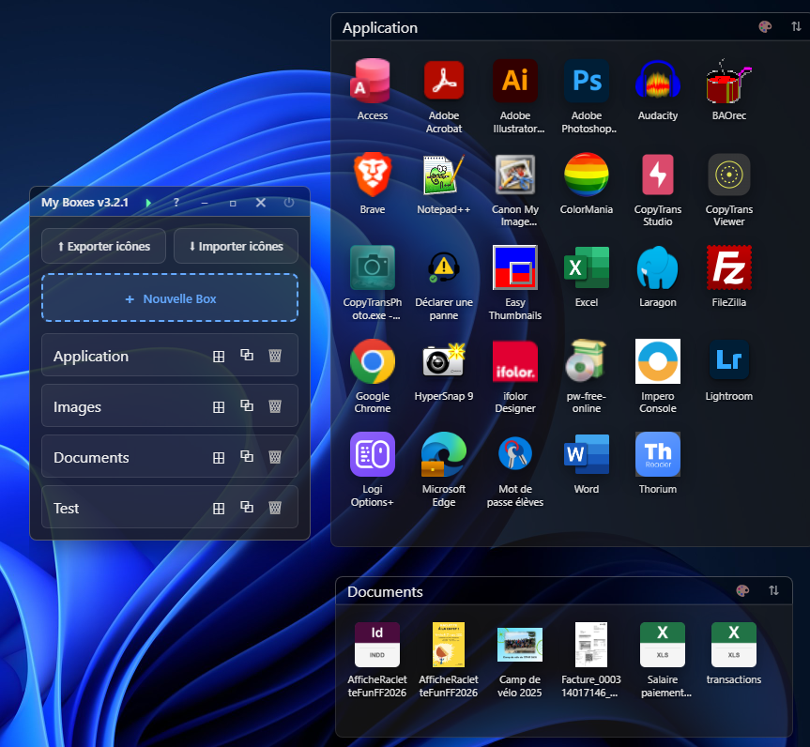The height and width of the screenshot is (747, 810).
Task: Launch Impero Console icon
Action: 658,361
